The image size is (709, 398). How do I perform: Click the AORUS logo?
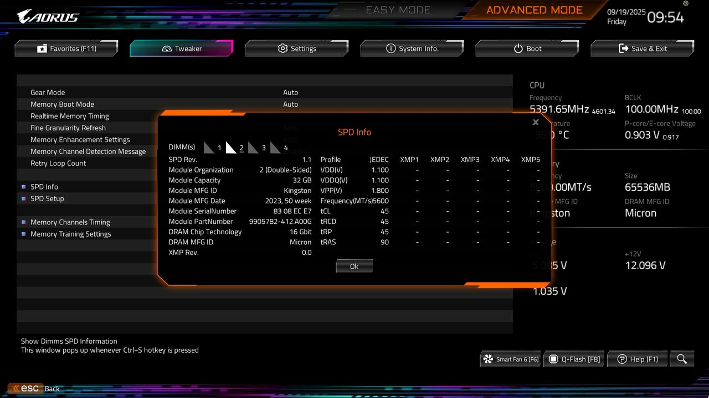(x=47, y=16)
